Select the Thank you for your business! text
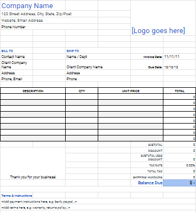 click(33, 177)
